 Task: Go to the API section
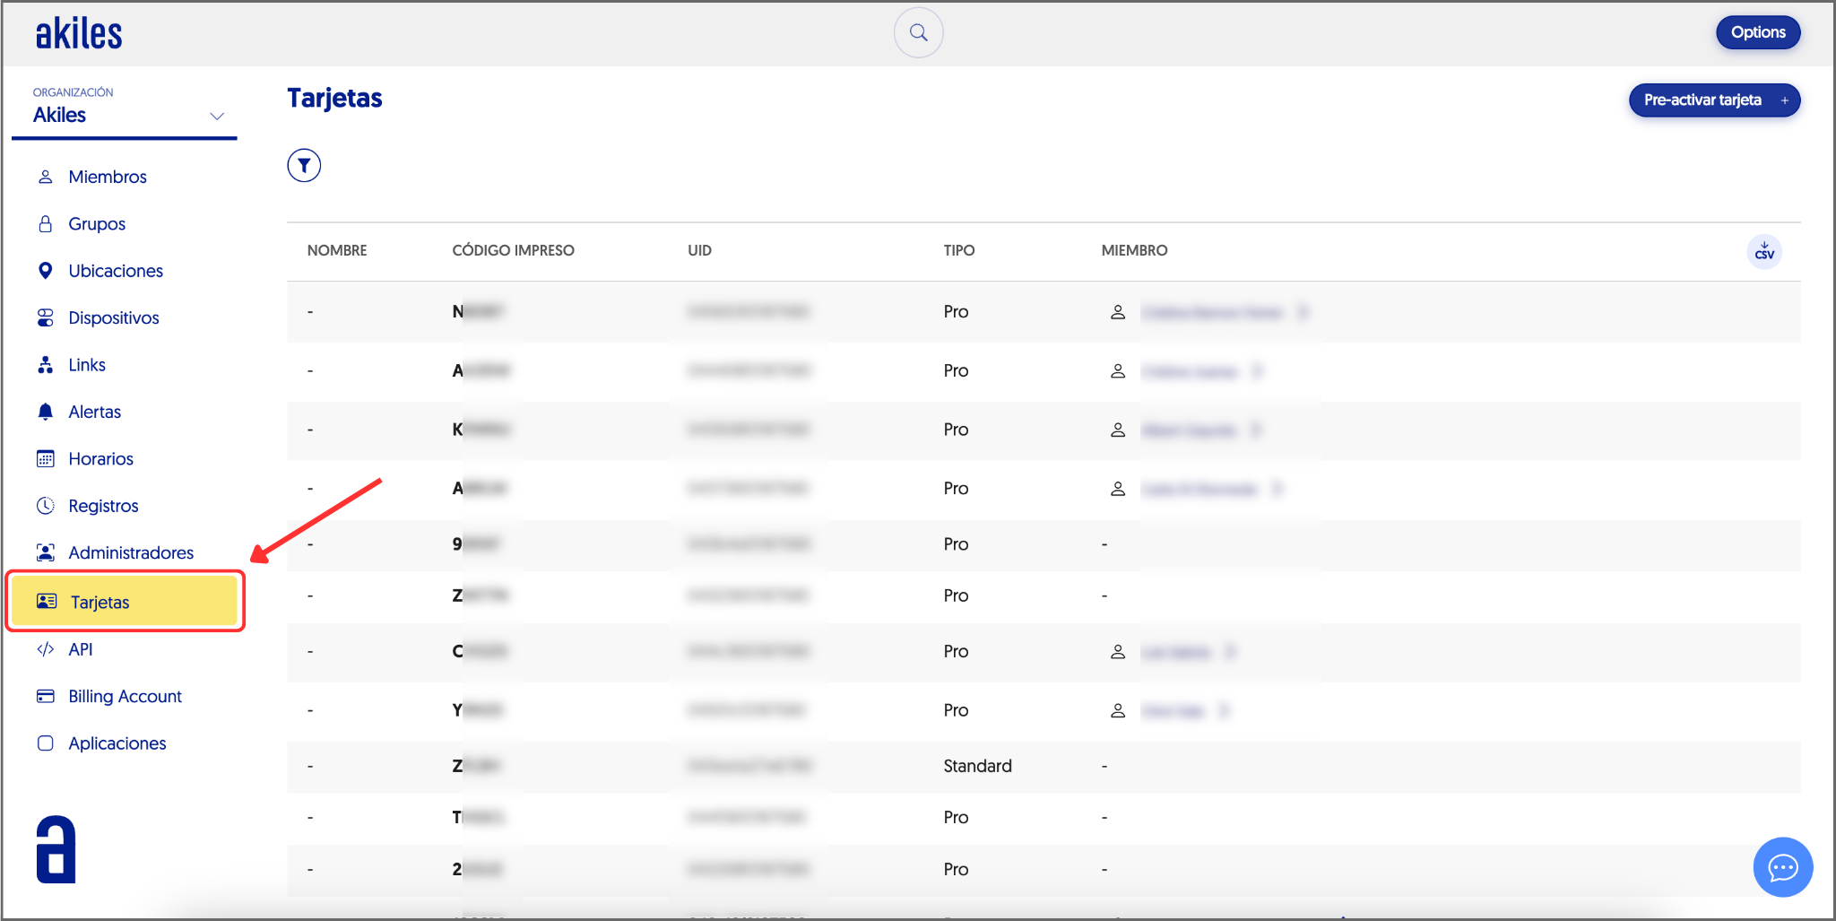(x=80, y=649)
